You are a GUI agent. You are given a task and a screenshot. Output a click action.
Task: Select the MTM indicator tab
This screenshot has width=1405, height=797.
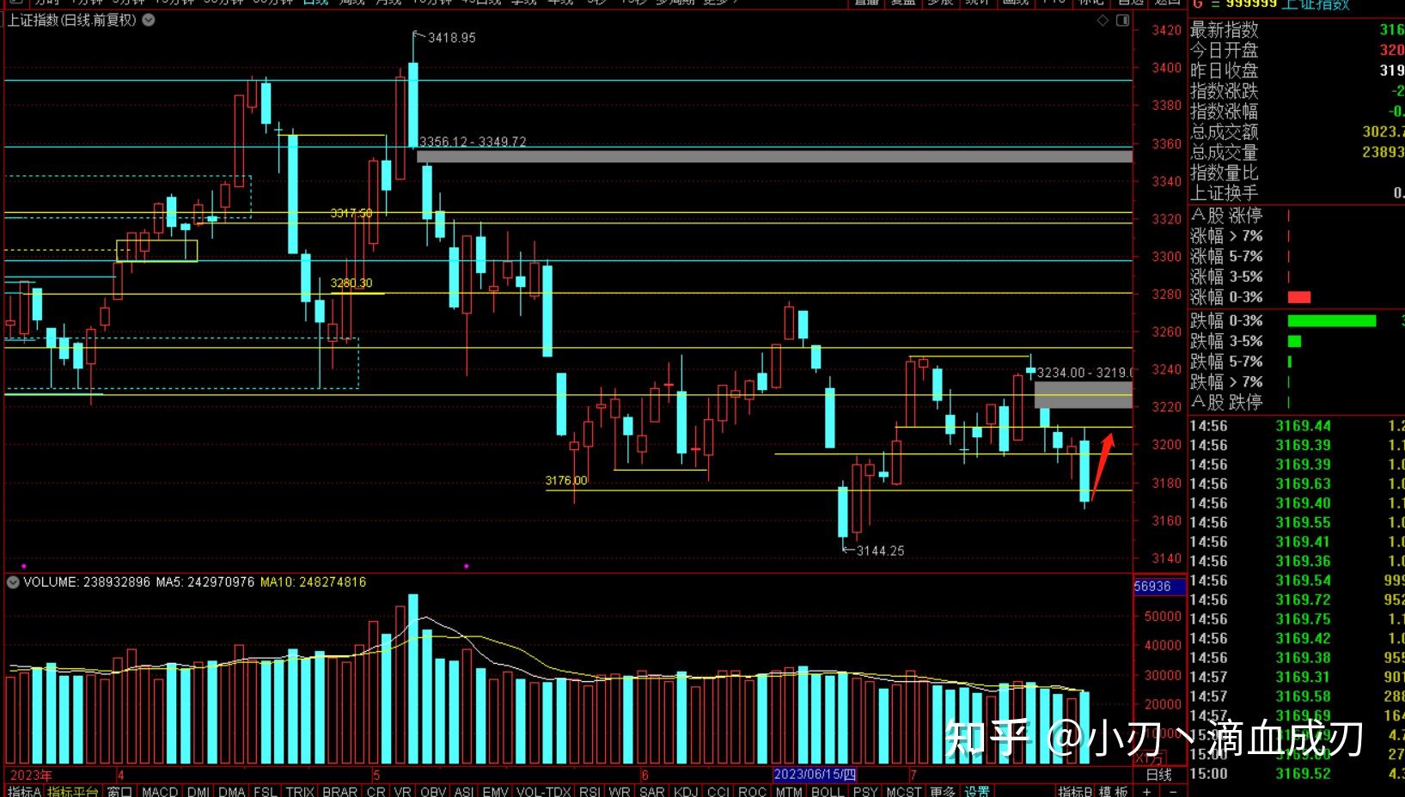(x=788, y=791)
